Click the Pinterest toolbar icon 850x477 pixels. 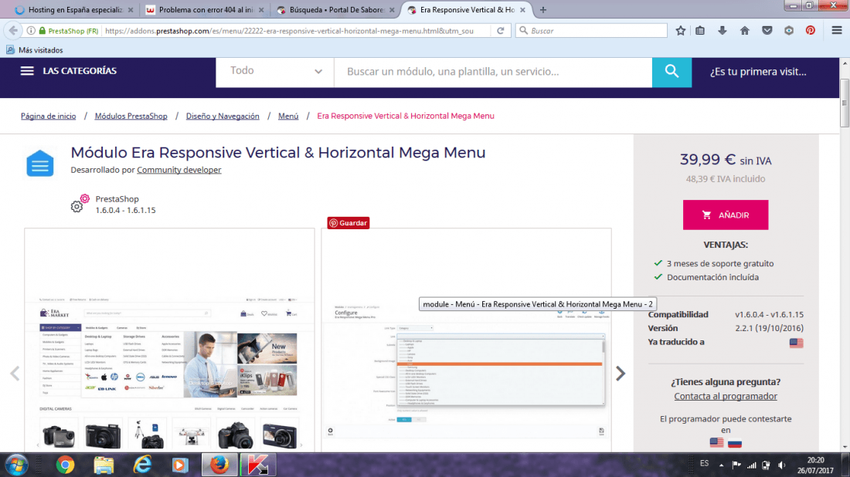click(x=811, y=31)
